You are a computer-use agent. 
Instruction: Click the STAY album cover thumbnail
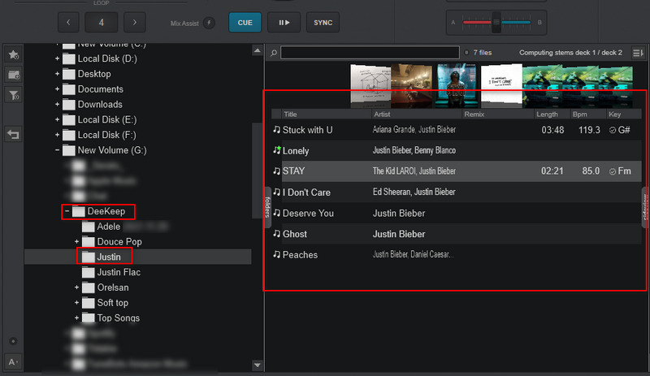[x=456, y=85]
